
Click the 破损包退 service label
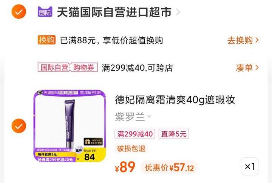(x=131, y=149)
